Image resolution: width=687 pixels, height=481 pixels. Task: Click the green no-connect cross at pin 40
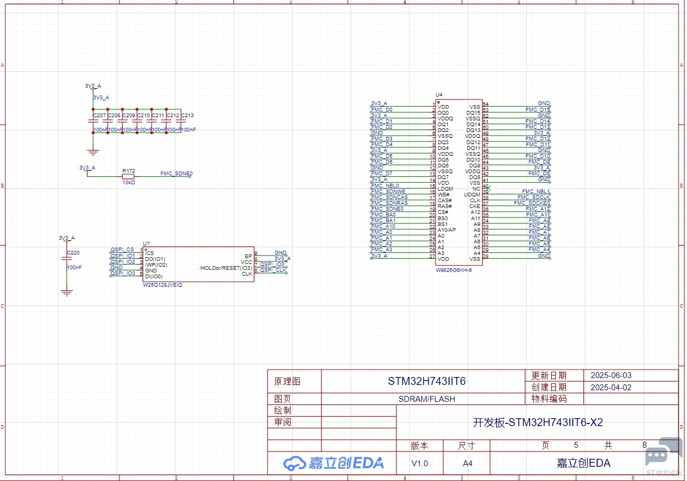point(489,188)
